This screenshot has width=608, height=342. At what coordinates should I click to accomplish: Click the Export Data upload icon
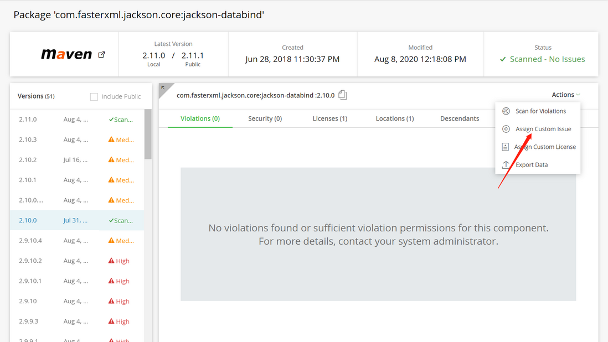tap(506, 164)
